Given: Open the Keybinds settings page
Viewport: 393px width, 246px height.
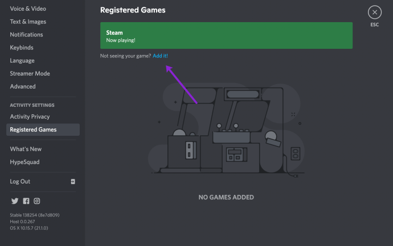Looking at the screenshot, I should point(22,48).
